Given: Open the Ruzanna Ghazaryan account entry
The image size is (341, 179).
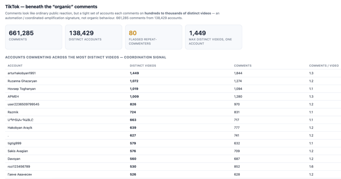Looking at the screenshot, I should click(x=22, y=81).
